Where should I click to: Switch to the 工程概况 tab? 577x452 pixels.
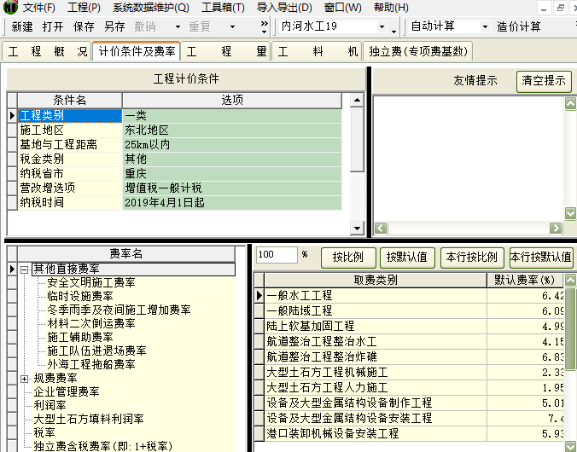point(47,51)
